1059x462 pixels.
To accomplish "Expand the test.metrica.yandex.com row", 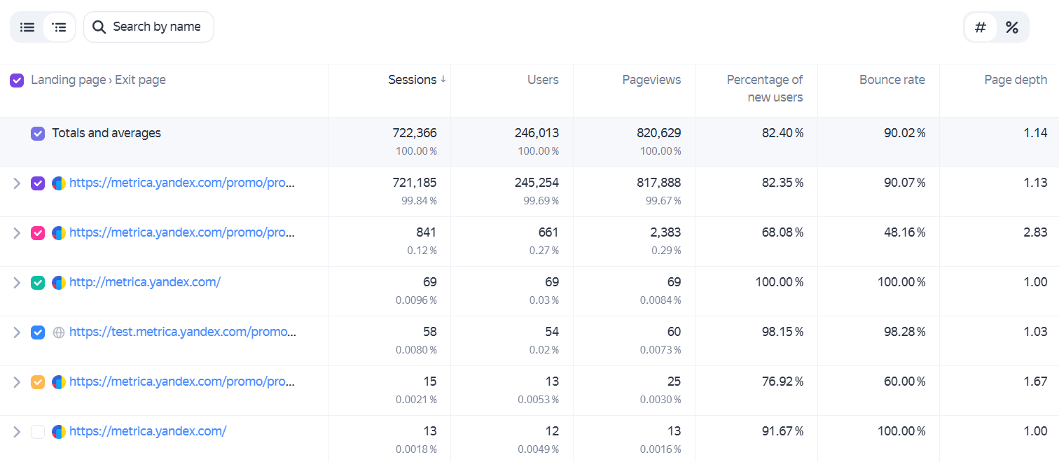I will coord(17,332).
